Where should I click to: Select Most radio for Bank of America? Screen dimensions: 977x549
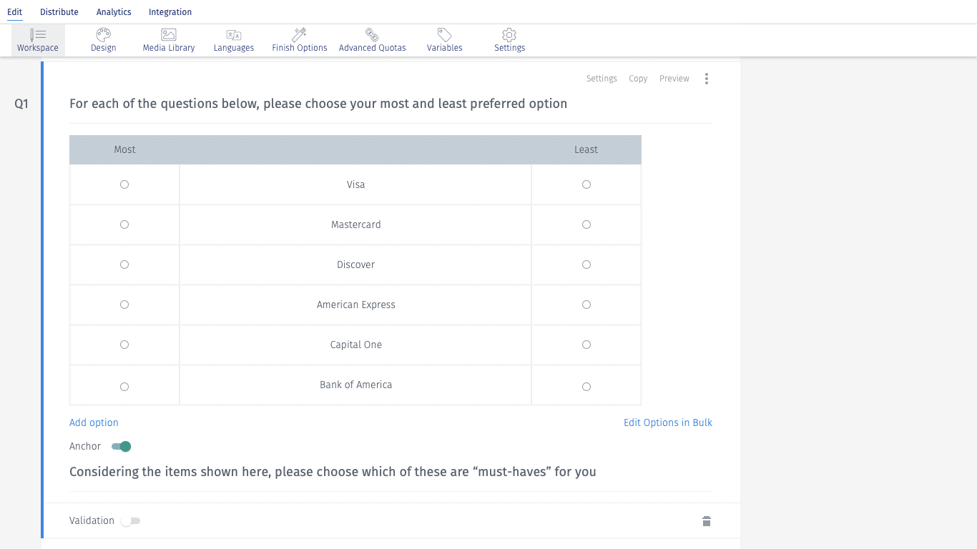(x=124, y=387)
